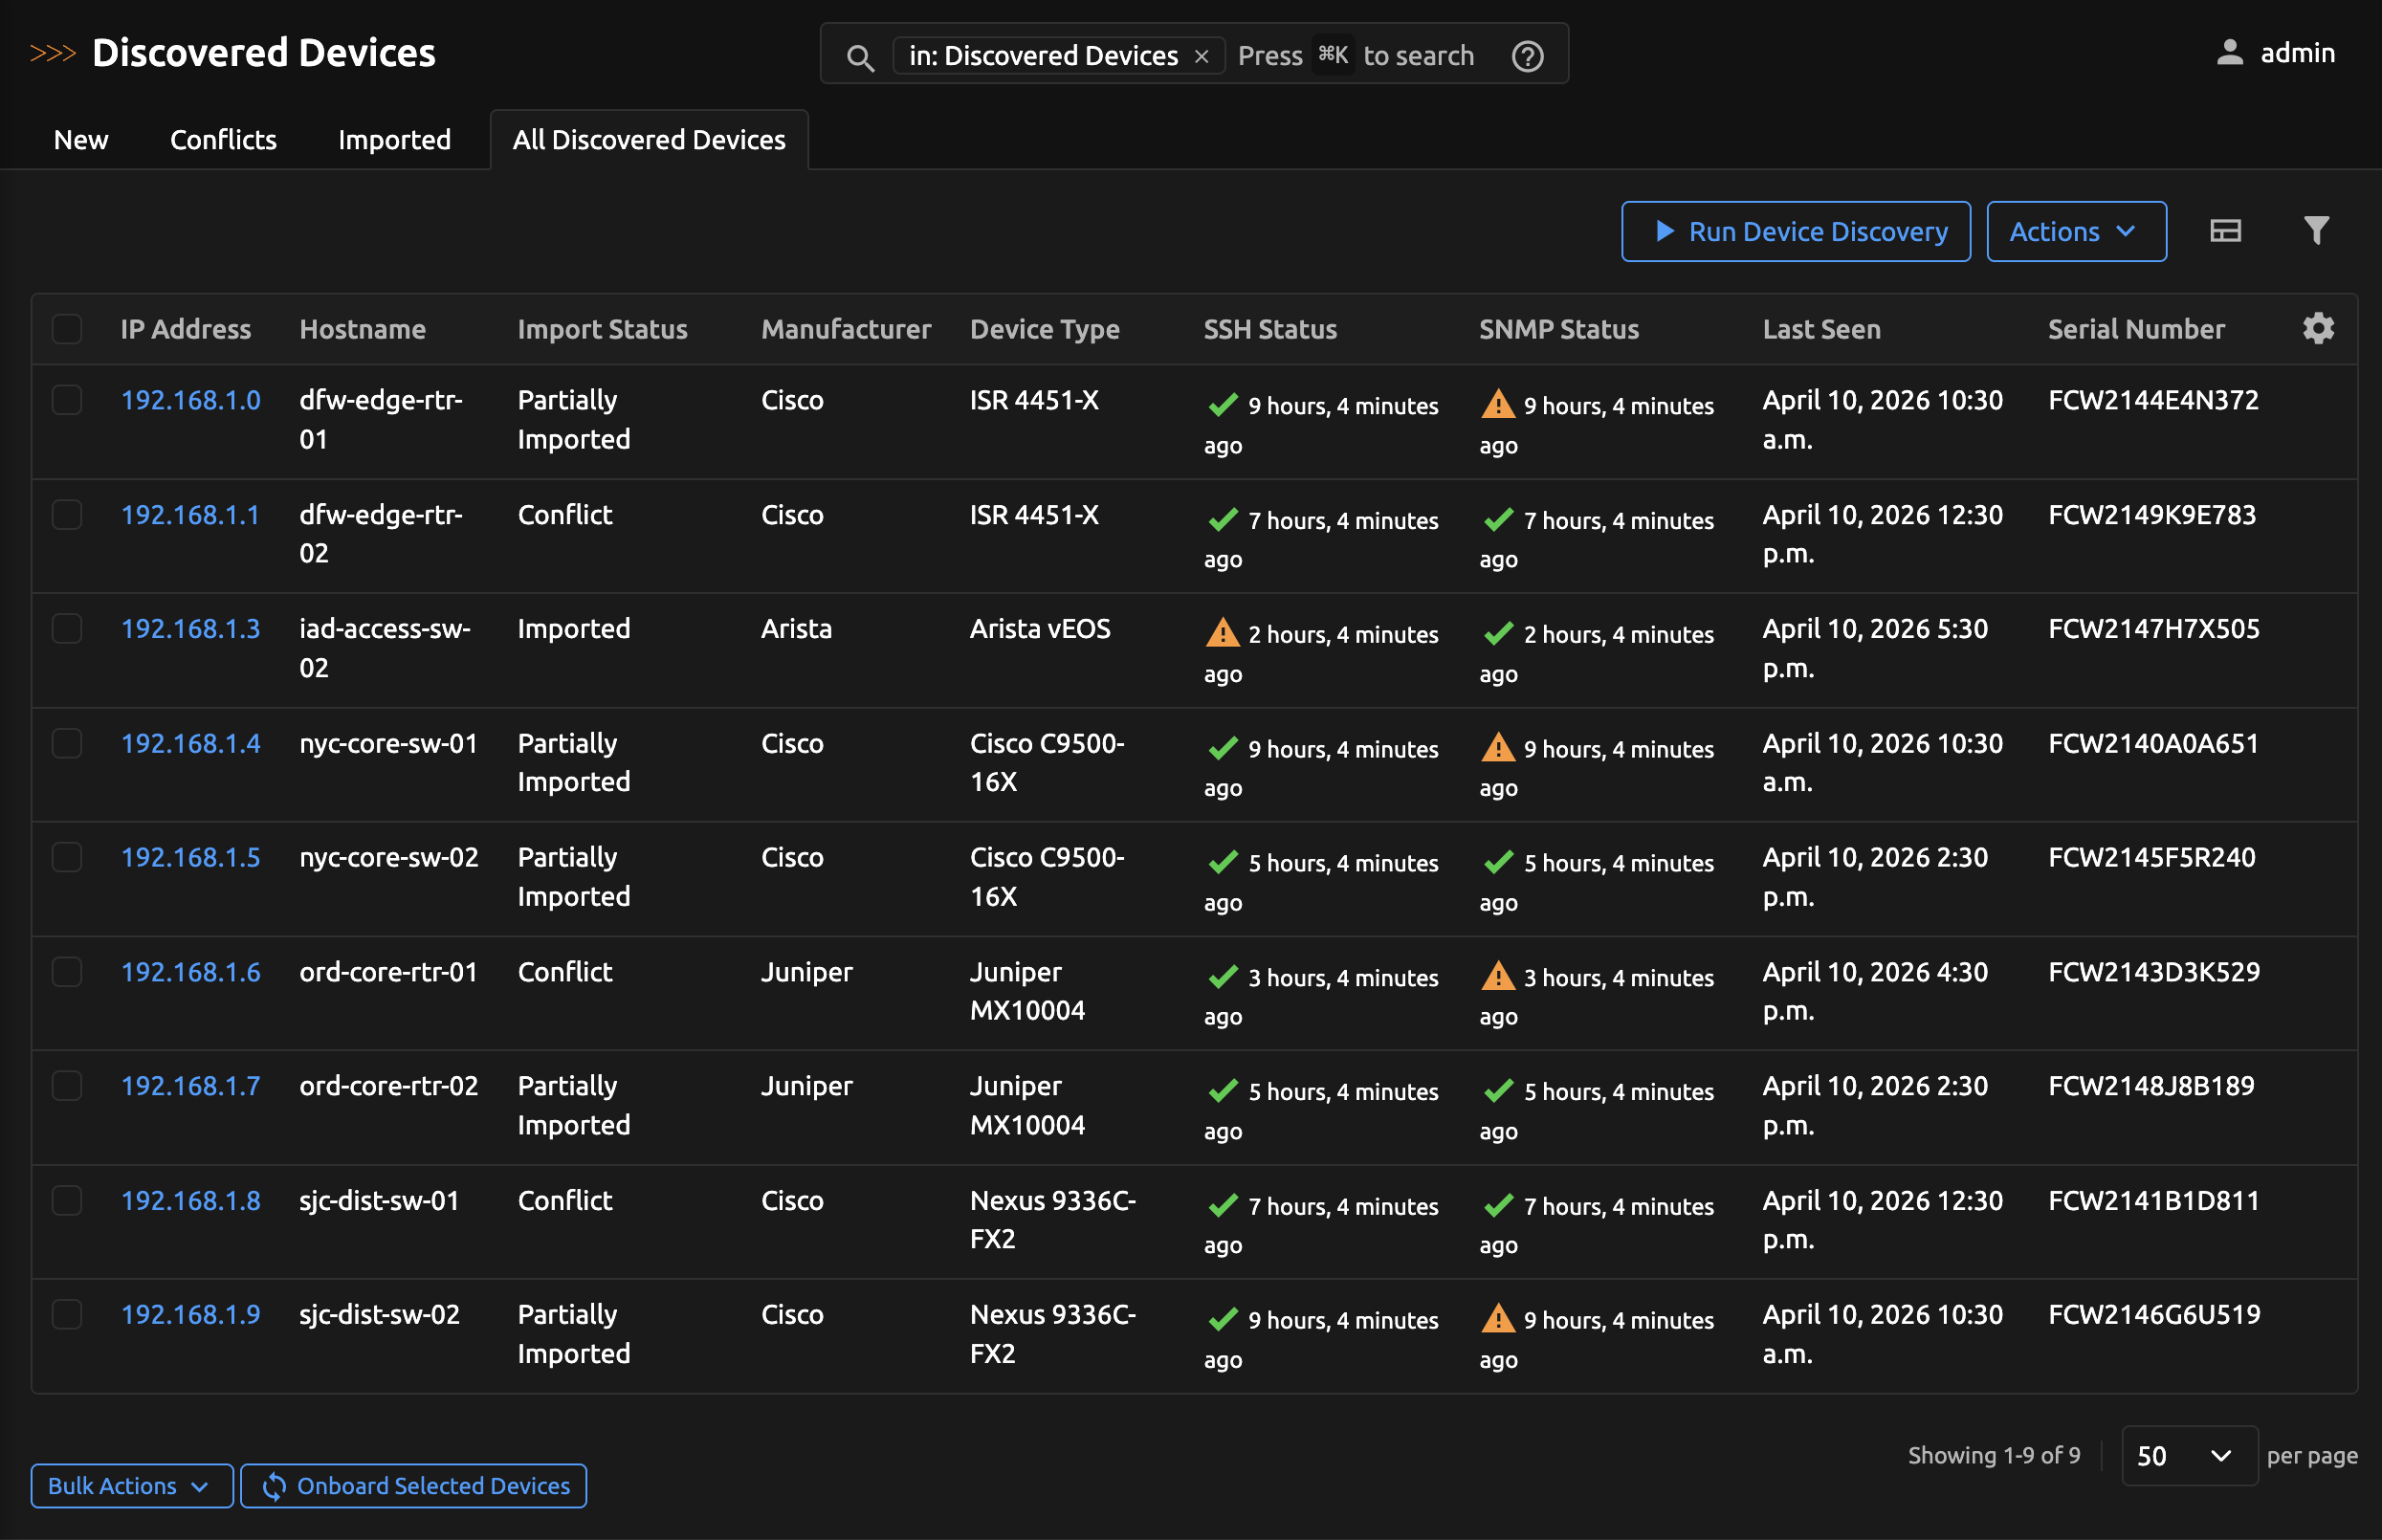Screen dimensions: 2382x1540
Task: Remove the Discovered Devices search filter chip
Action: point(1202,55)
